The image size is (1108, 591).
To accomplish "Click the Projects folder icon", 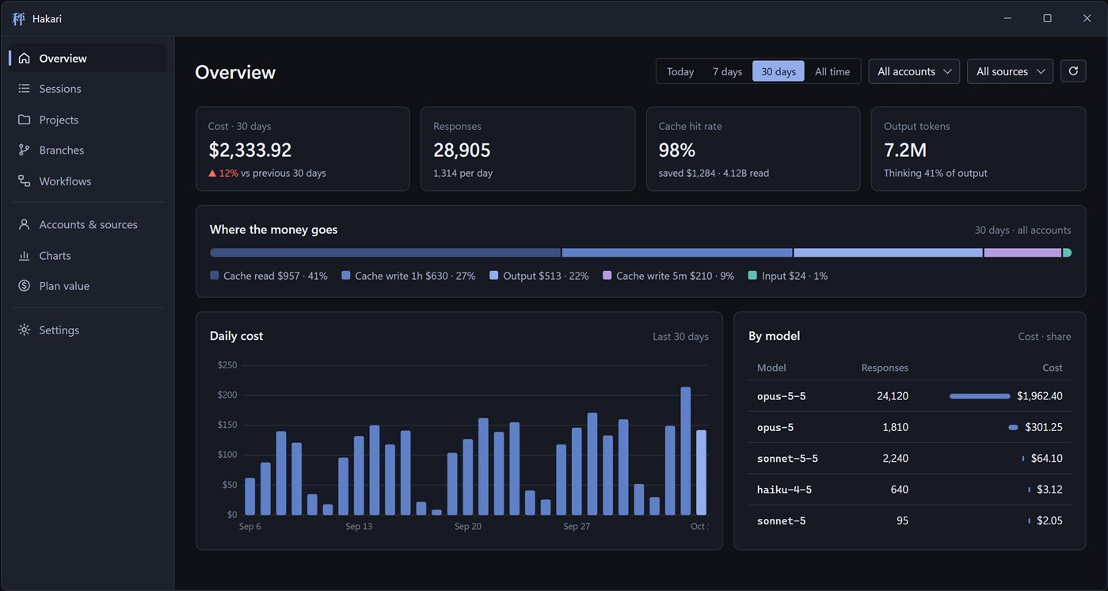I will tap(25, 120).
